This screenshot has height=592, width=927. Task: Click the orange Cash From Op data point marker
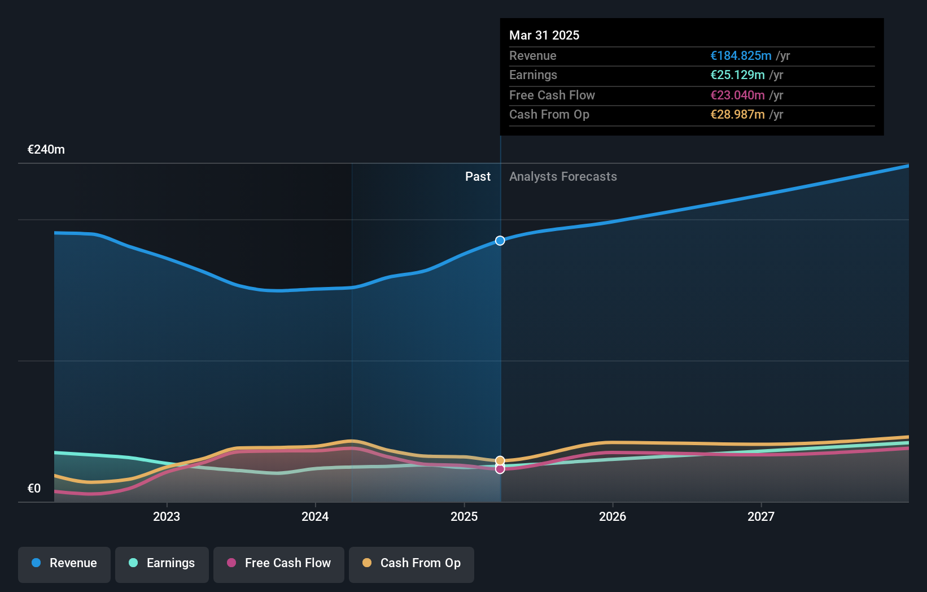(x=500, y=461)
